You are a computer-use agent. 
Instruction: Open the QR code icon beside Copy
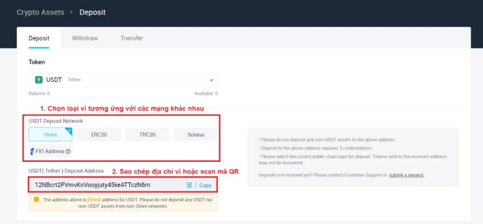[190, 185]
